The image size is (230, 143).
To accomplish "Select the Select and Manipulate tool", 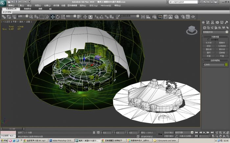I will [x=85, y=17].
